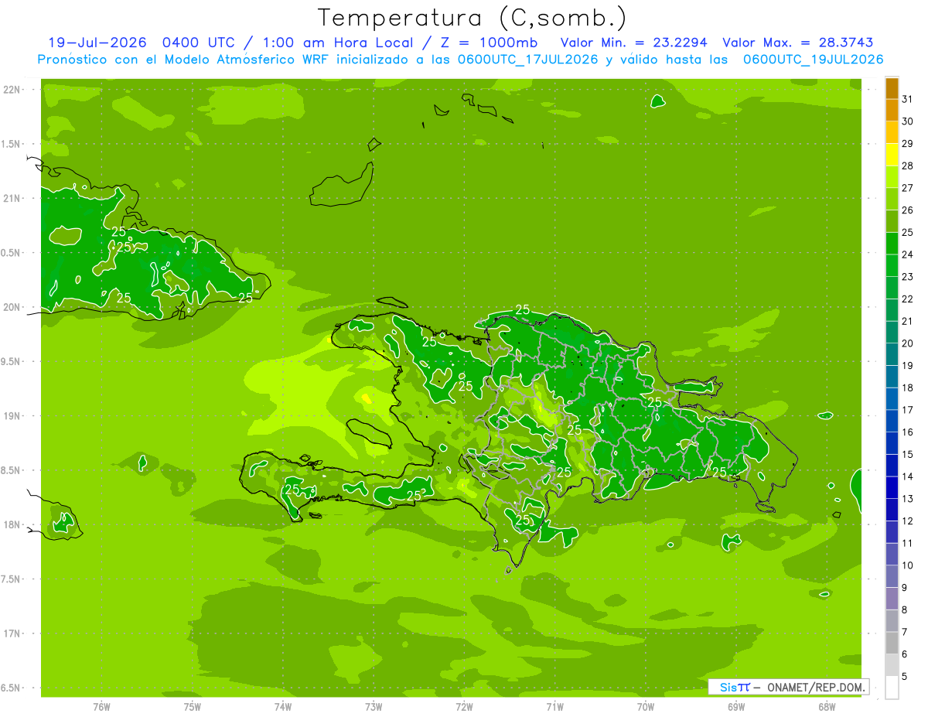The width and height of the screenshot is (928, 717).
Task: Click the legend value label "26"
Action: [908, 210]
